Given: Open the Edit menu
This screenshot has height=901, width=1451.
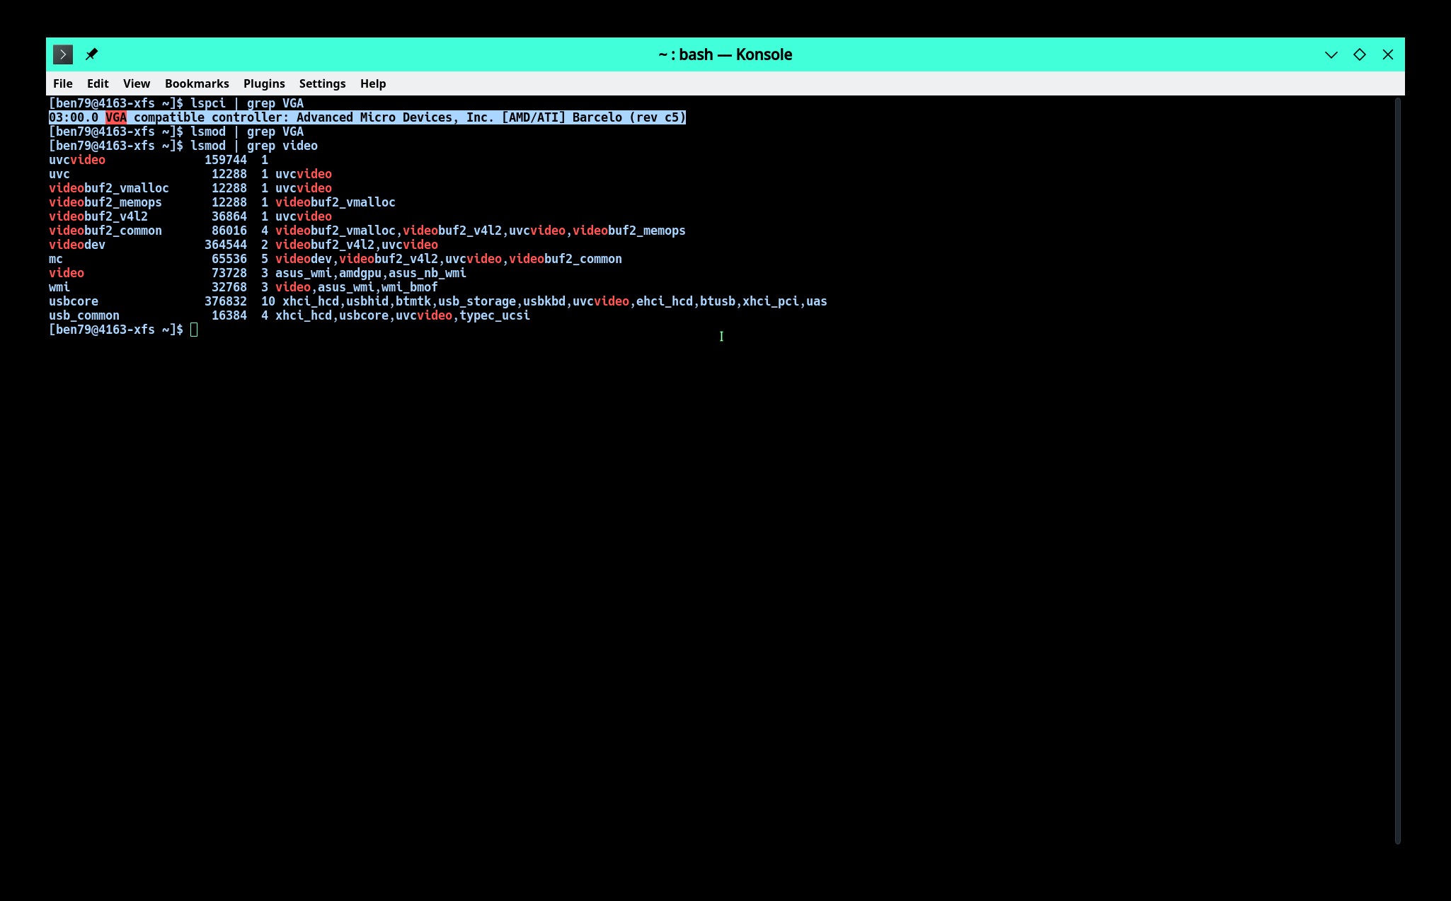Looking at the screenshot, I should 98,83.
